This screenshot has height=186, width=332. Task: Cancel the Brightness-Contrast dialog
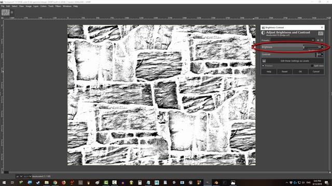(316, 72)
